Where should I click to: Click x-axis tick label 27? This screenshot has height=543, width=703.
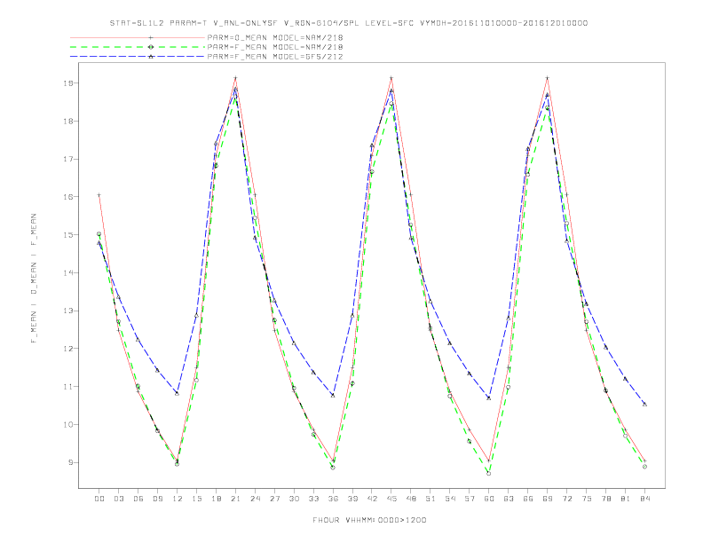pos(274,499)
